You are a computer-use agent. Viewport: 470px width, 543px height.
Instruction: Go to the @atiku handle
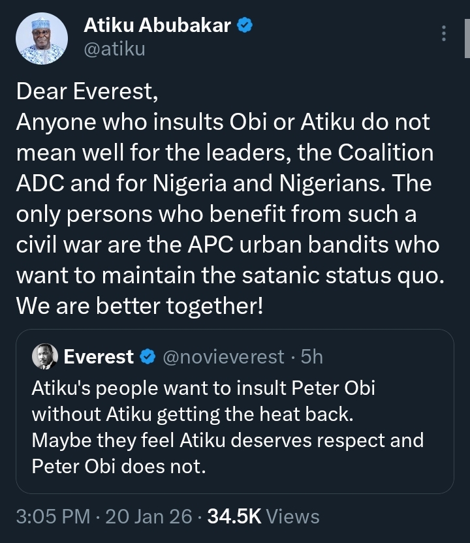[114, 49]
